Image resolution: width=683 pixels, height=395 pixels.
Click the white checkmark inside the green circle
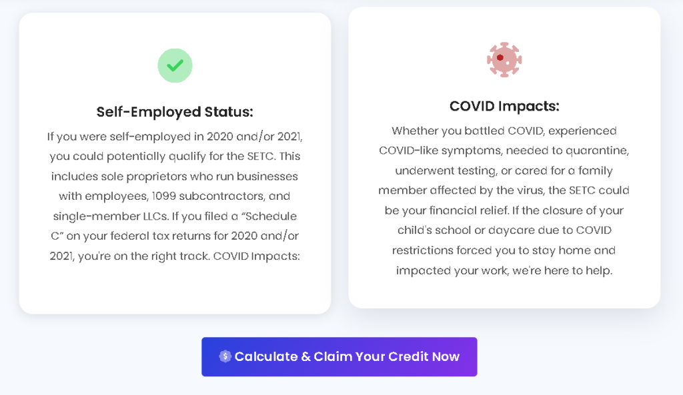(x=175, y=66)
